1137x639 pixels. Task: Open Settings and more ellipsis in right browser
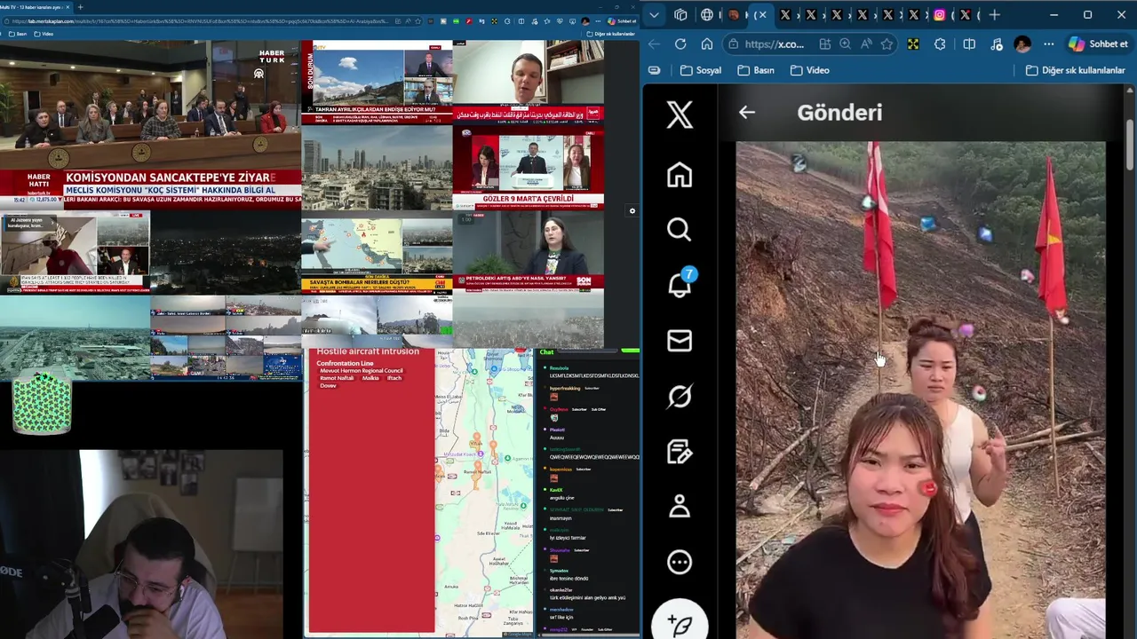coord(1049,44)
